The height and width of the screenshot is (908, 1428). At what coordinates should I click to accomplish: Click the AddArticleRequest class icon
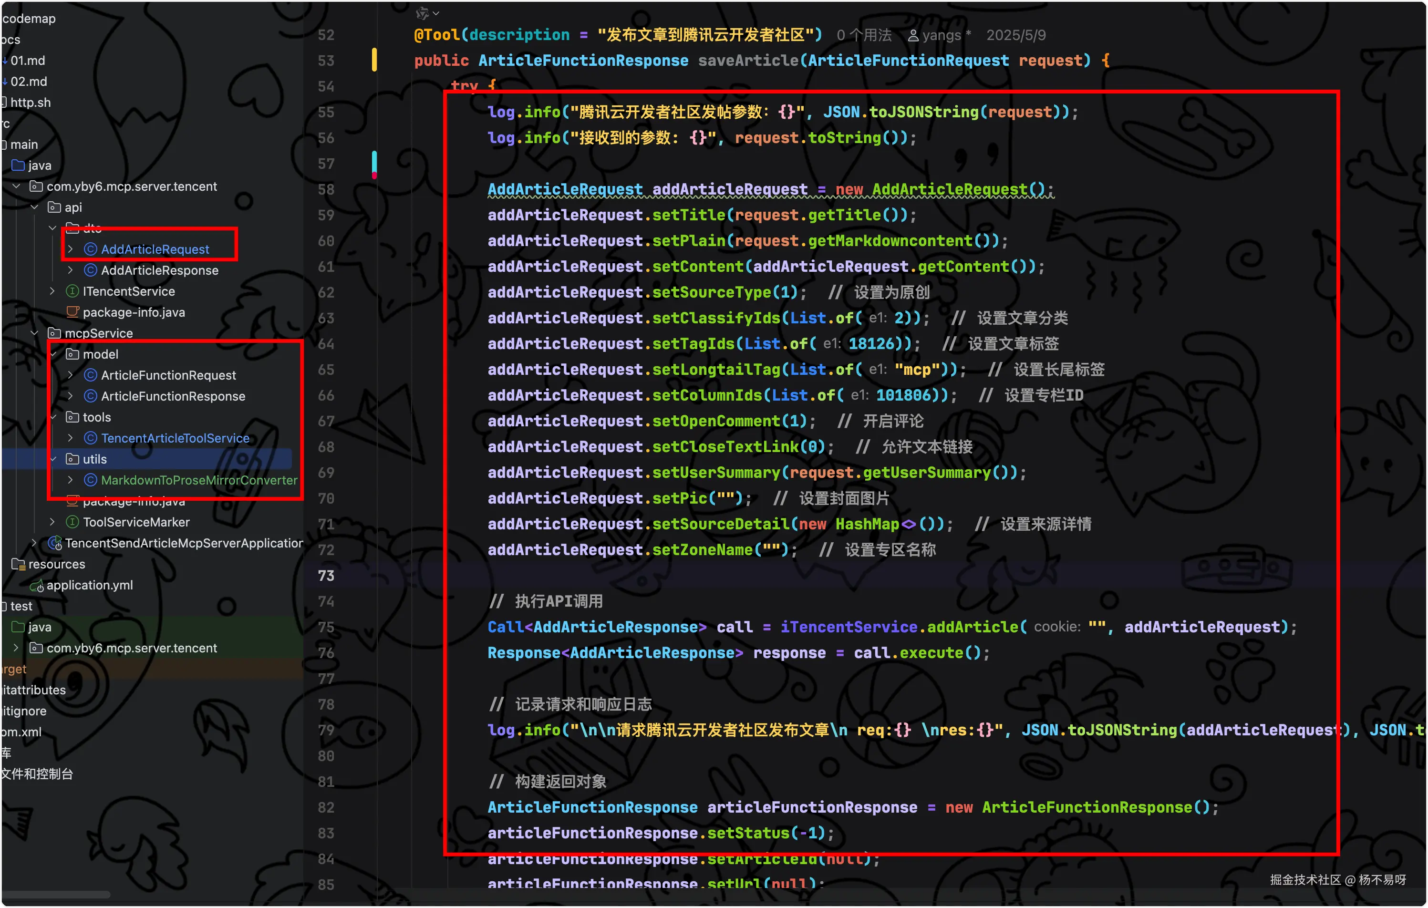(x=90, y=249)
